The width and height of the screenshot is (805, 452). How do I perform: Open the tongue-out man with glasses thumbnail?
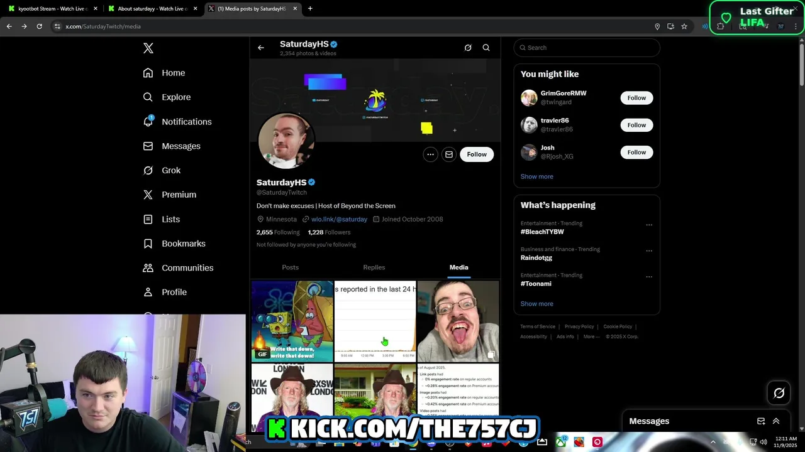[458, 321]
